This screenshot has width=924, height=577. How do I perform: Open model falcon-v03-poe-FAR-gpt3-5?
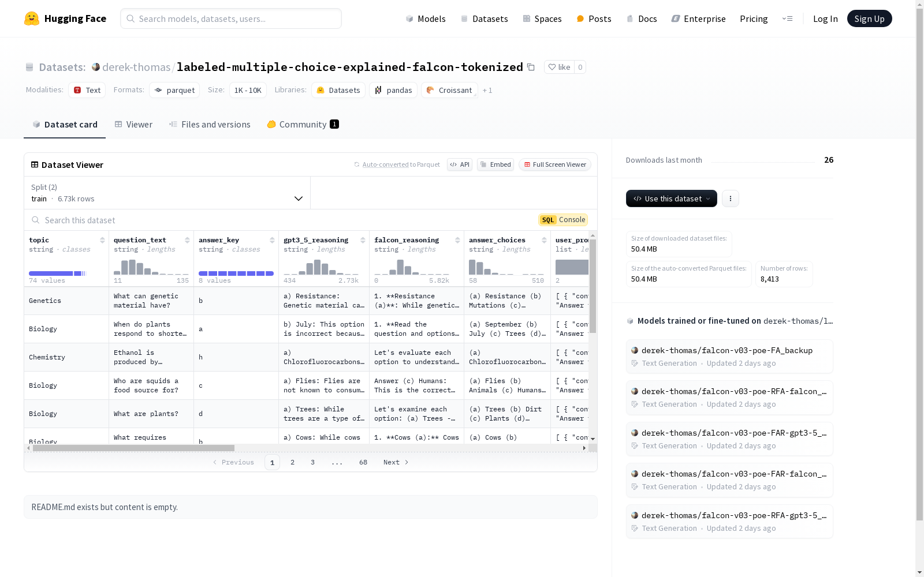729,439
